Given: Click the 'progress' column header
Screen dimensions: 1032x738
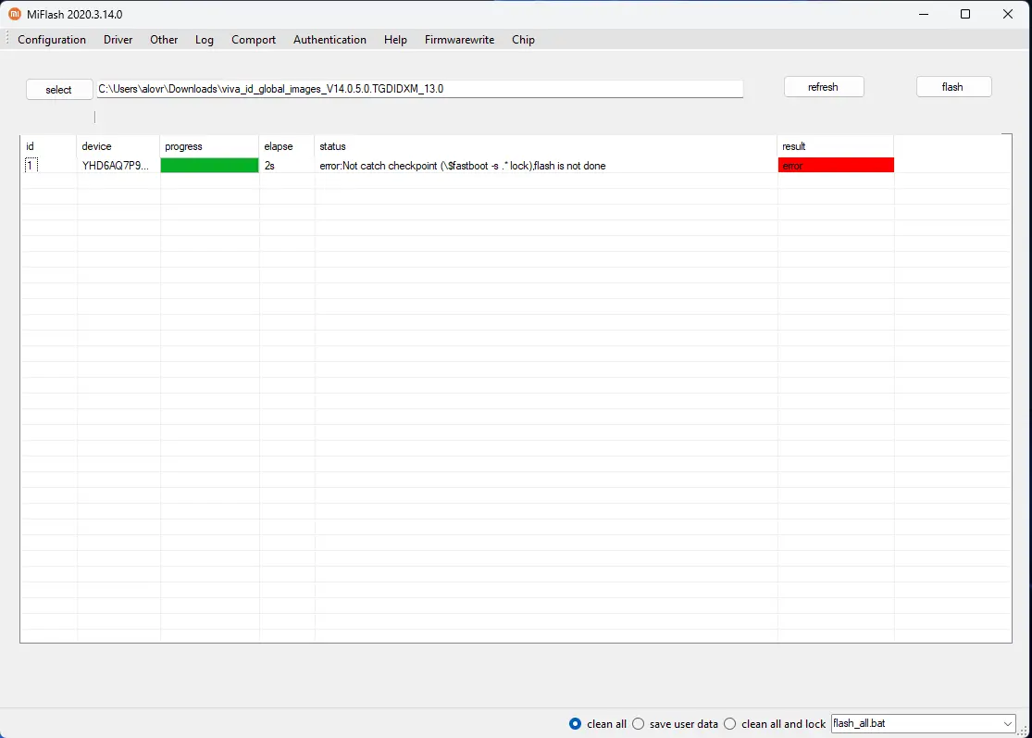Looking at the screenshot, I should (209, 146).
